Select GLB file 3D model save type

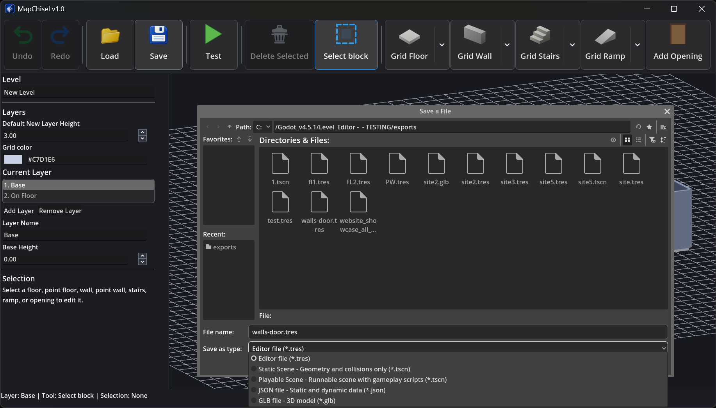click(458, 401)
